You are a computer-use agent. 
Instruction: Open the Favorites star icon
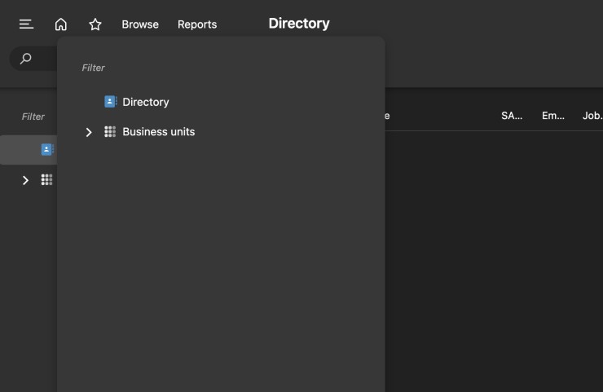[x=95, y=24]
